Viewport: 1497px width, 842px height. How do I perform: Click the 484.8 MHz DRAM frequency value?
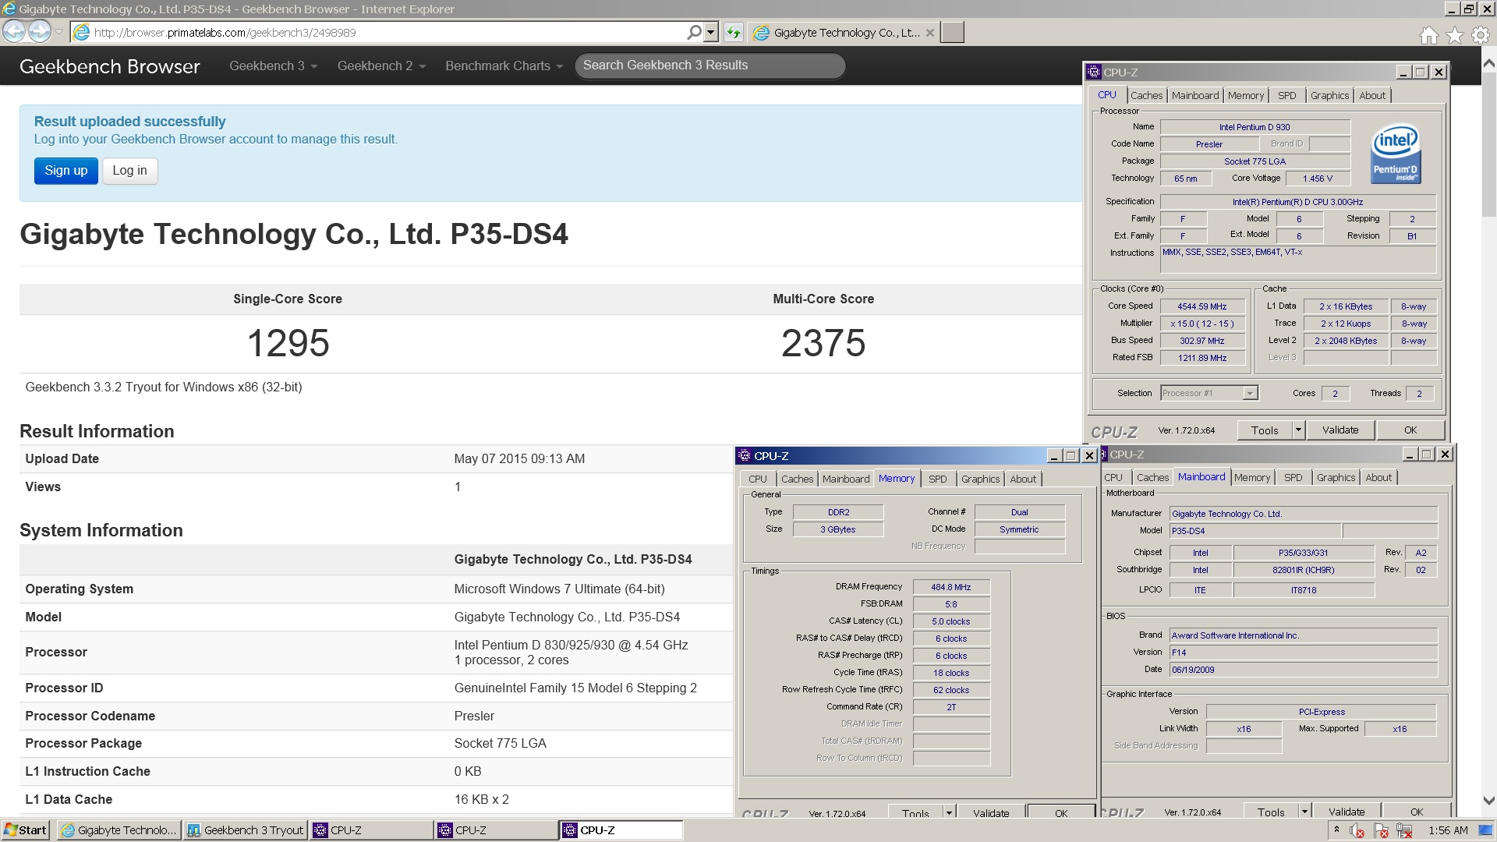[x=951, y=587]
